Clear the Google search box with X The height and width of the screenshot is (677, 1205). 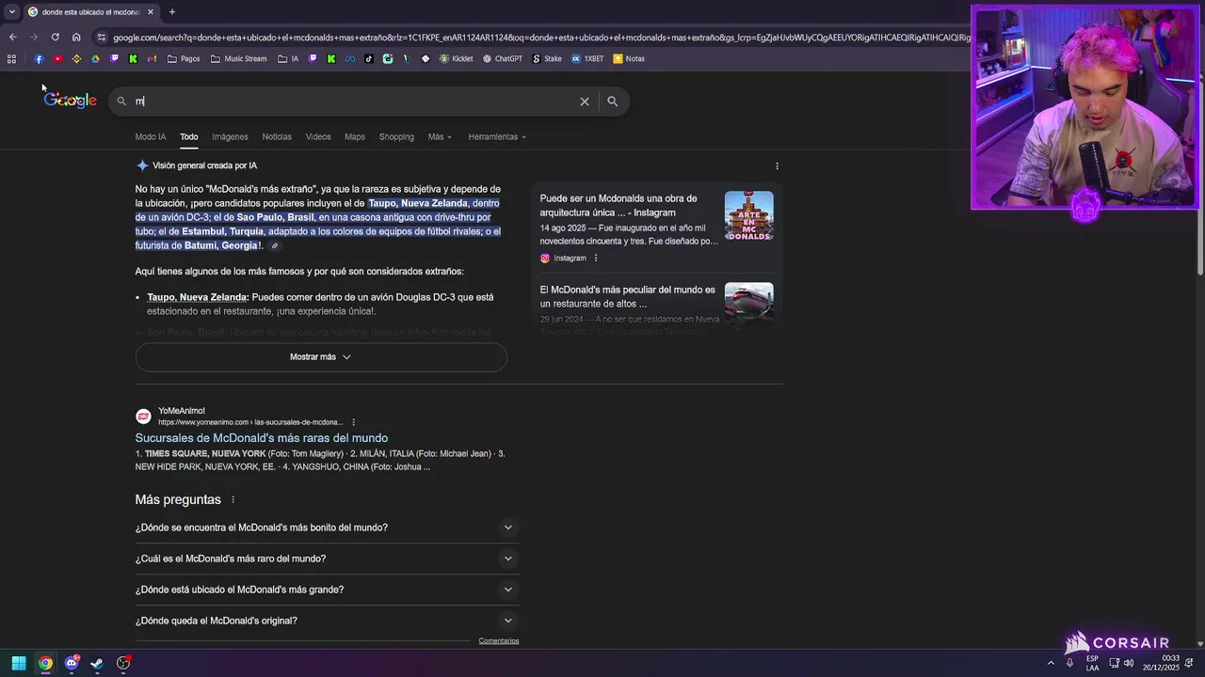[x=585, y=102]
